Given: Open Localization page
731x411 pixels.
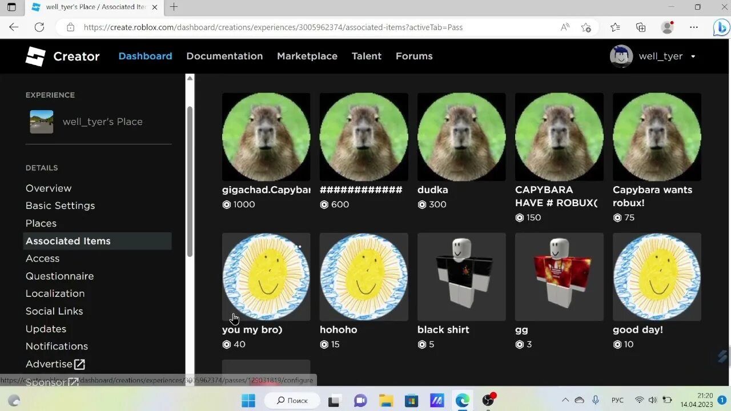Looking at the screenshot, I should (x=55, y=293).
